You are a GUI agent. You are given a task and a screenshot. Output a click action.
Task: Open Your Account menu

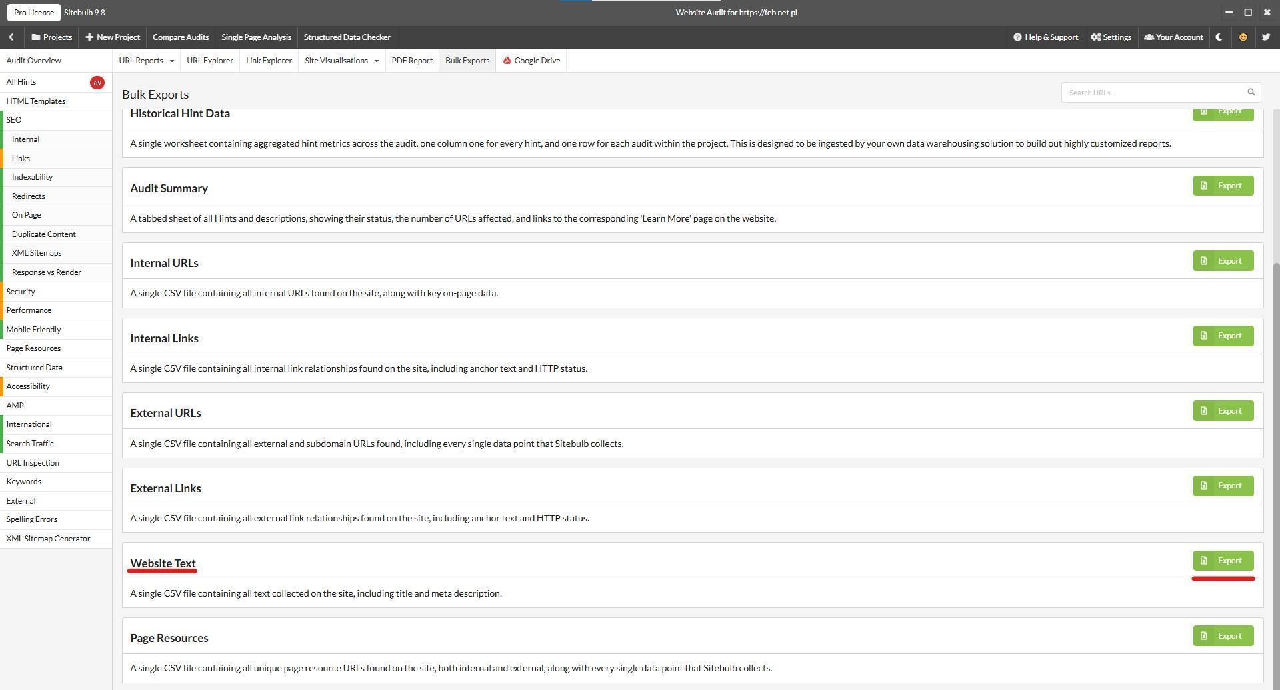pyautogui.click(x=1173, y=37)
